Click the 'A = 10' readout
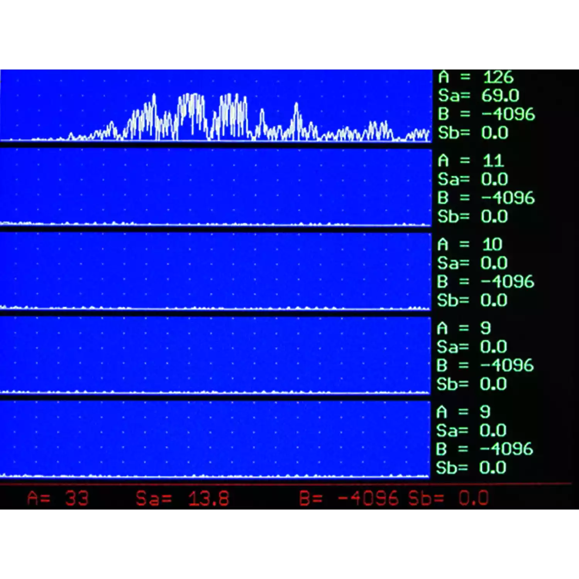The image size is (579, 579). (x=470, y=244)
